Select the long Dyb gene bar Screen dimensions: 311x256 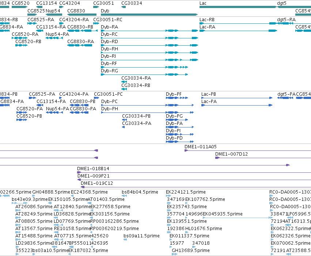pos(149,15)
